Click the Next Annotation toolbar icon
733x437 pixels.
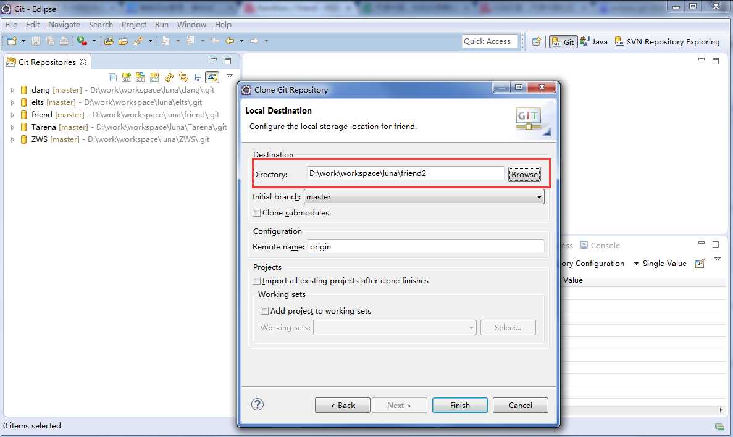[x=165, y=41]
